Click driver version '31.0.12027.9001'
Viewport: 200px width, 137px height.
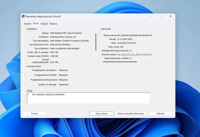click(125, 39)
